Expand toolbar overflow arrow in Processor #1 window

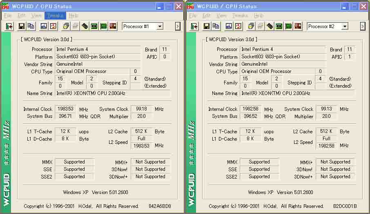coord(178,26)
